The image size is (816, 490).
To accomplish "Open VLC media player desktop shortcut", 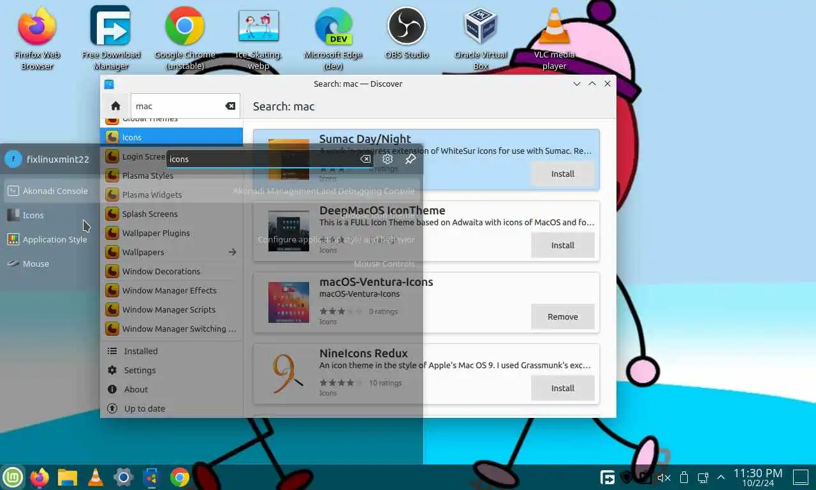I will (555, 38).
